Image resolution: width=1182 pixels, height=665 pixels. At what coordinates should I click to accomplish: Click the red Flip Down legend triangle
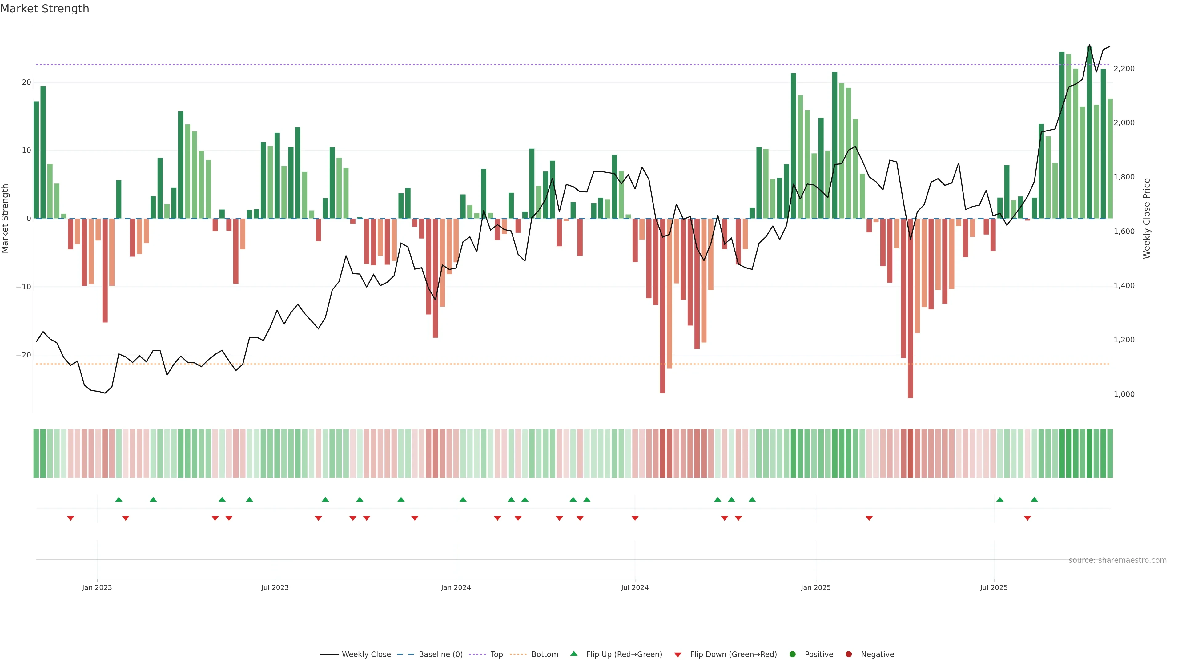click(x=678, y=655)
